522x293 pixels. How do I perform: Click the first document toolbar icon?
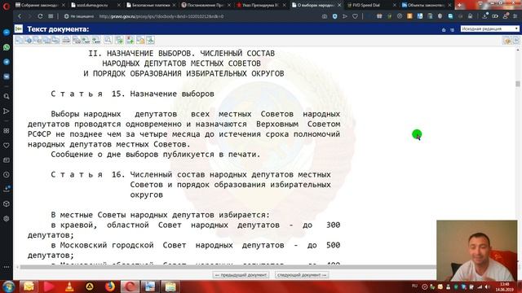tap(19, 40)
